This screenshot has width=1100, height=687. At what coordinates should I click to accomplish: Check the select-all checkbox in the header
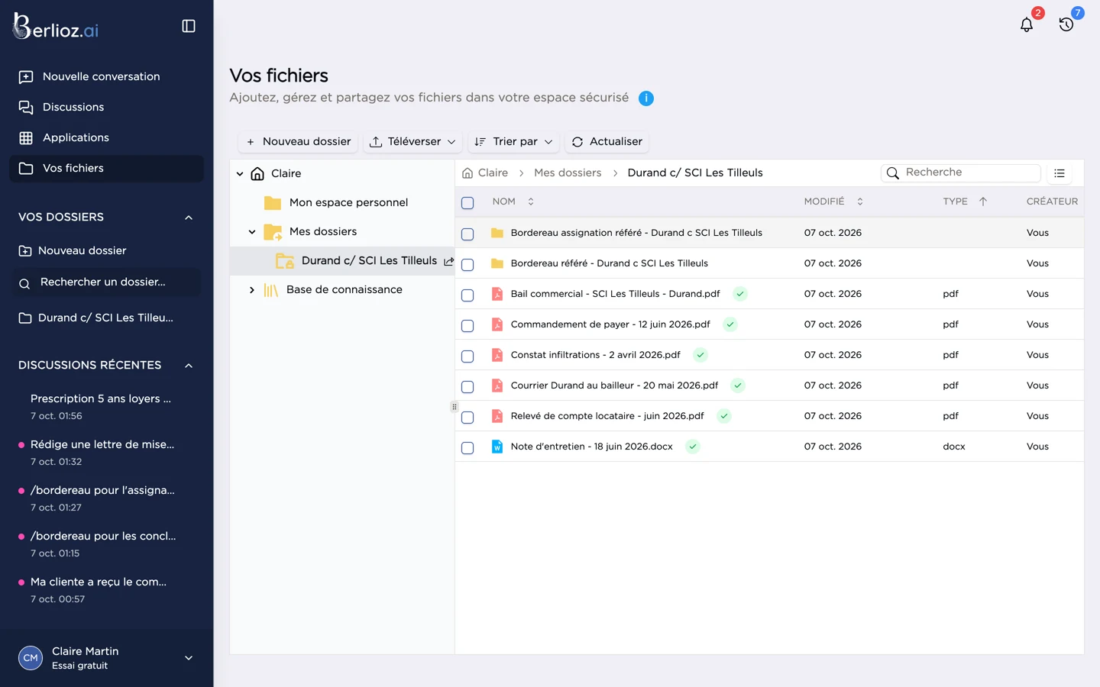point(467,203)
